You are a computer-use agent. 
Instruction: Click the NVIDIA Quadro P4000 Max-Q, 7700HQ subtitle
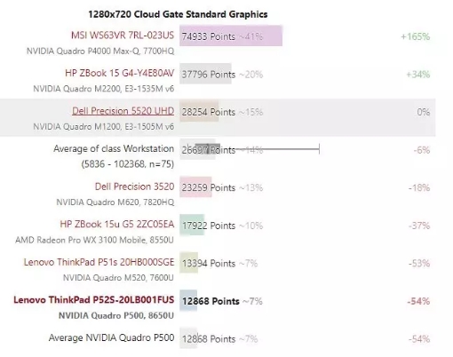pyautogui.click(x=100, y=51)
